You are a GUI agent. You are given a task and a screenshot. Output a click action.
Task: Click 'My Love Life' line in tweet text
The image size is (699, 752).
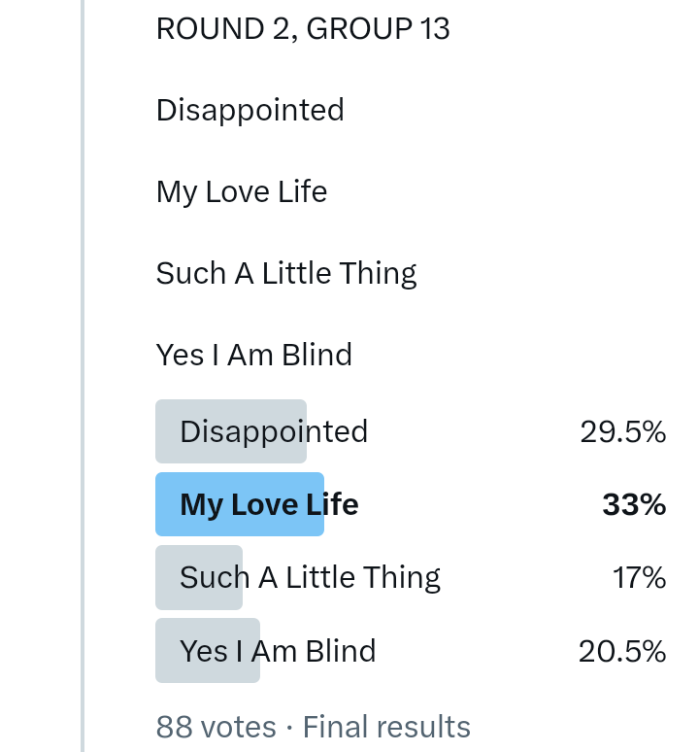(242, 191)
